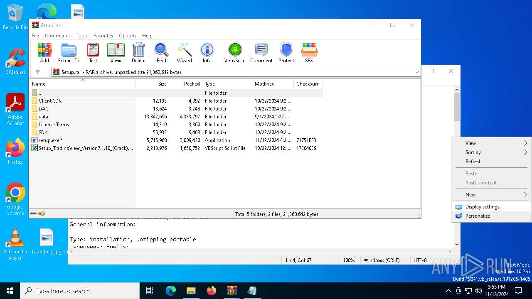532x299 pixels.
Task: Start VirusScan on the archive
Action: [235, 53]
